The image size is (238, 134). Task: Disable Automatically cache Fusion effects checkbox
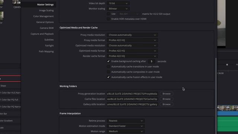(108, 77)
